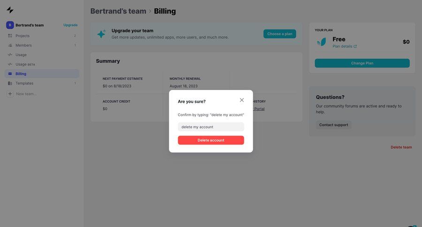This screenshot has height=227, width=422.
Task: Click the plus icon for New team
Action: pos(10,94)
